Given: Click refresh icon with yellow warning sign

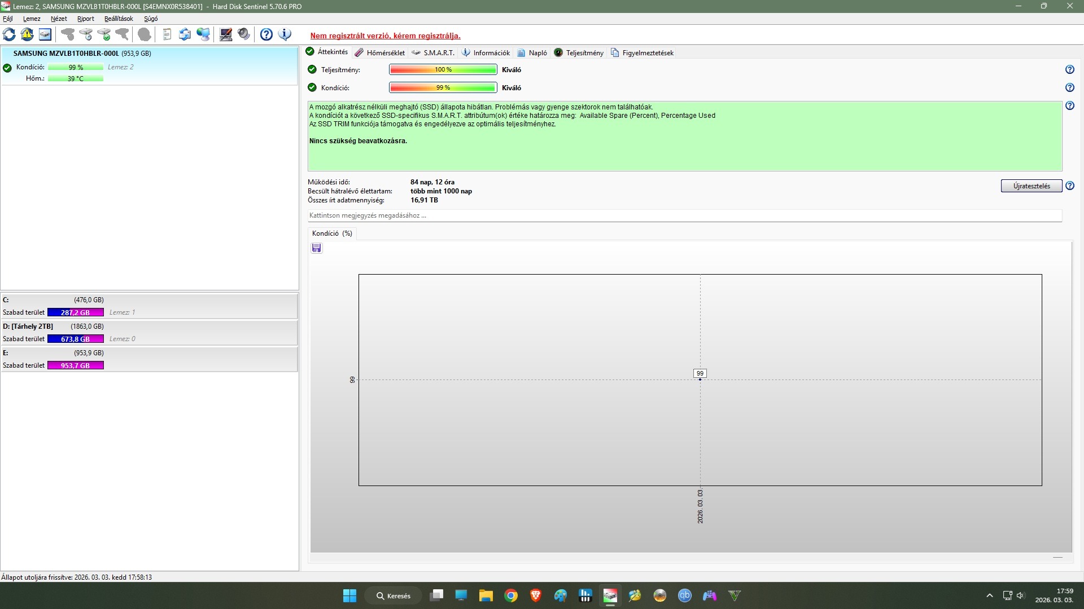Looking at the screenshot, I should point(27,35).
